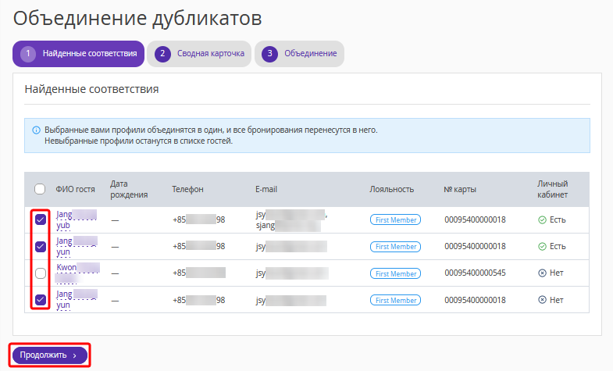Click the step 3 number circle

270,54
